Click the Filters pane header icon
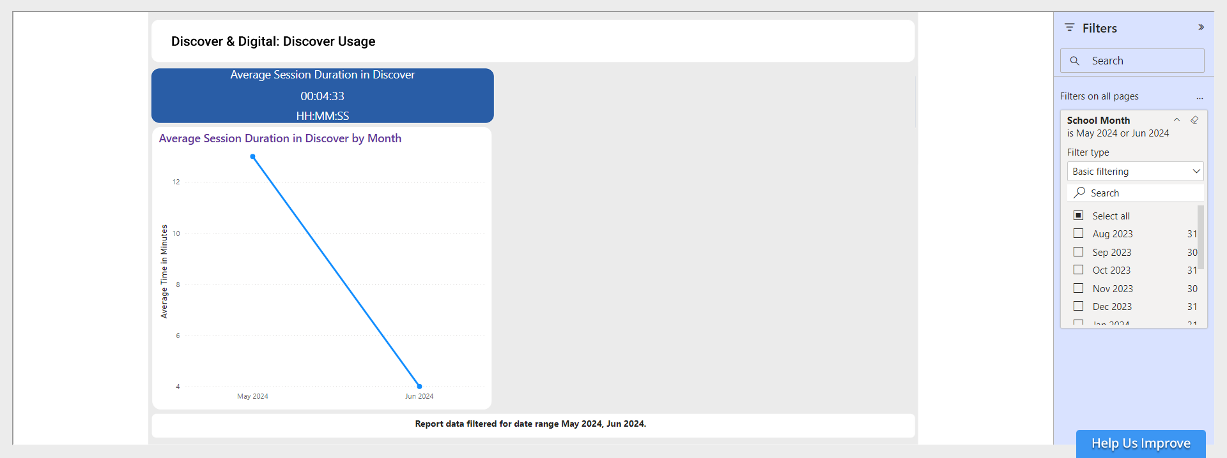1227x458 pixels. 1069,27
